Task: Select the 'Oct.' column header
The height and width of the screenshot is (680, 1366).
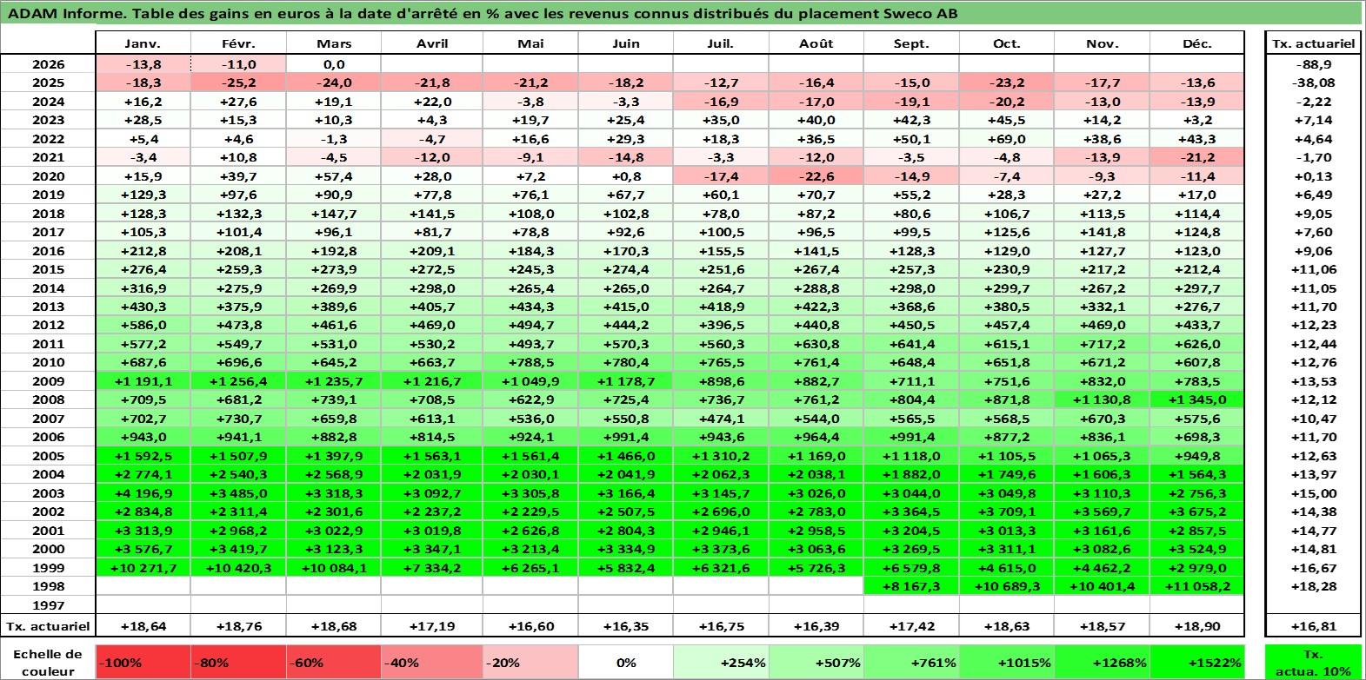Action: click(x=1007, y=43)
